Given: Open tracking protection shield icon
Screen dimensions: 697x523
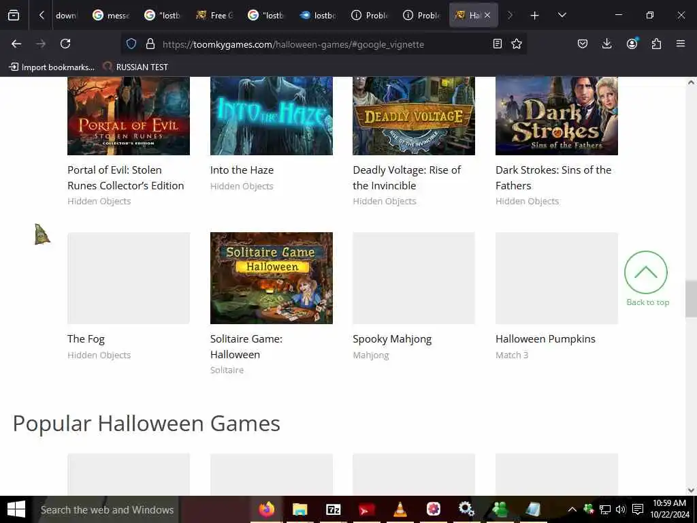Looking at the screenshot, I should point(131,44).
